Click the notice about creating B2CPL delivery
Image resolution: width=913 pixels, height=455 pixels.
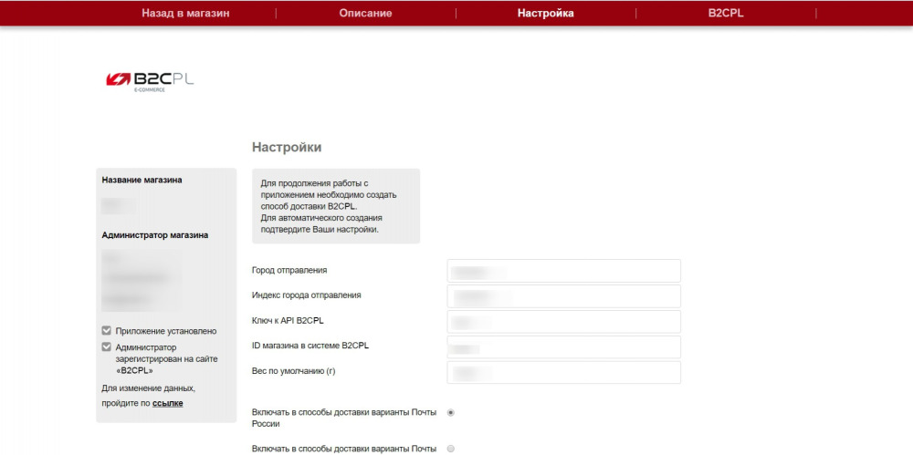coord(336,206)
